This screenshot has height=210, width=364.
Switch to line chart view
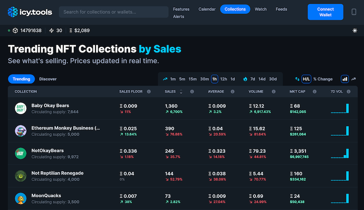pyautogui.click(x=354, y=79)
